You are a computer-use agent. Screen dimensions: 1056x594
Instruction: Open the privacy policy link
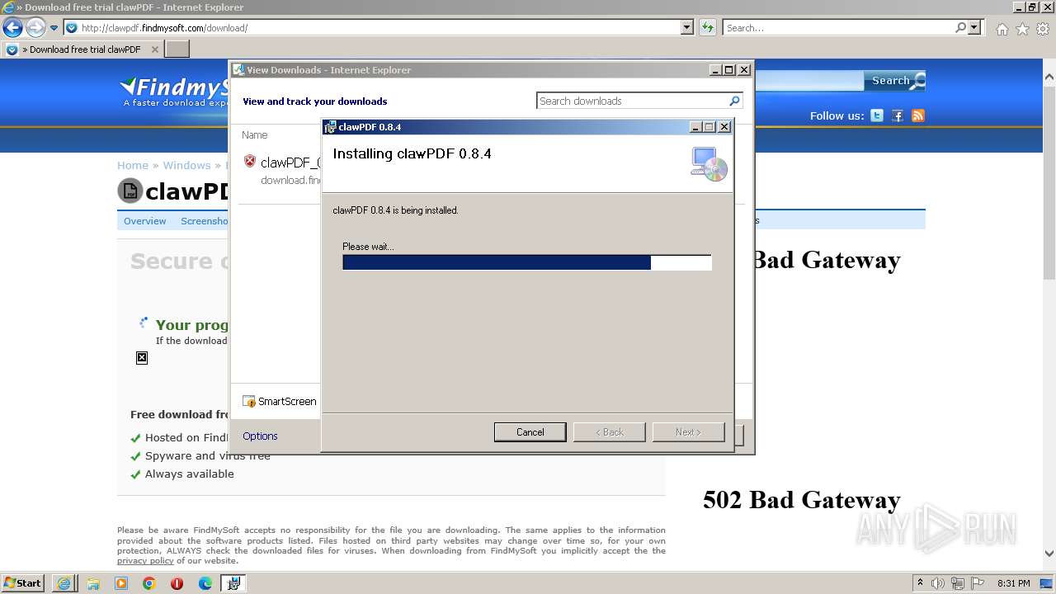(145, 561)
